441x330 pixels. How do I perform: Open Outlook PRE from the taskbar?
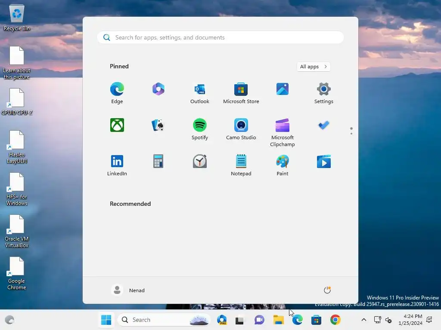222,320
